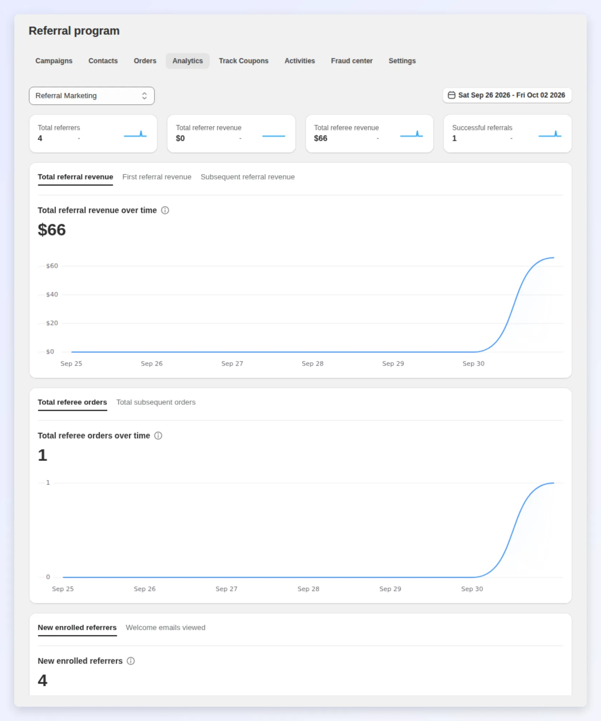The image size is (601, 721).
Task: Go to the Orders tab
Action: click(x=145, y=61)
